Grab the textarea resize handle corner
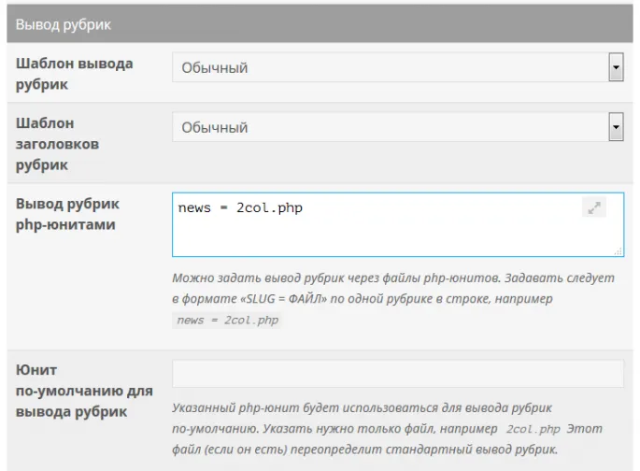The image size is (640, 471). pos(619,250)
